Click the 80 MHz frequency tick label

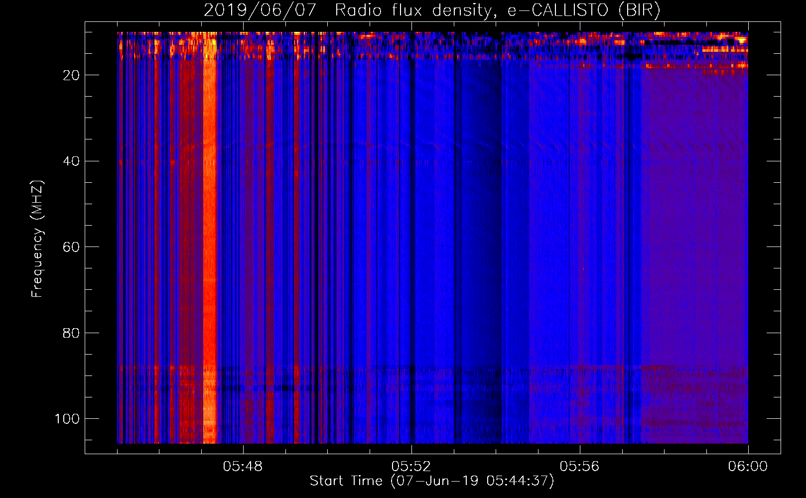pos(71,333)
